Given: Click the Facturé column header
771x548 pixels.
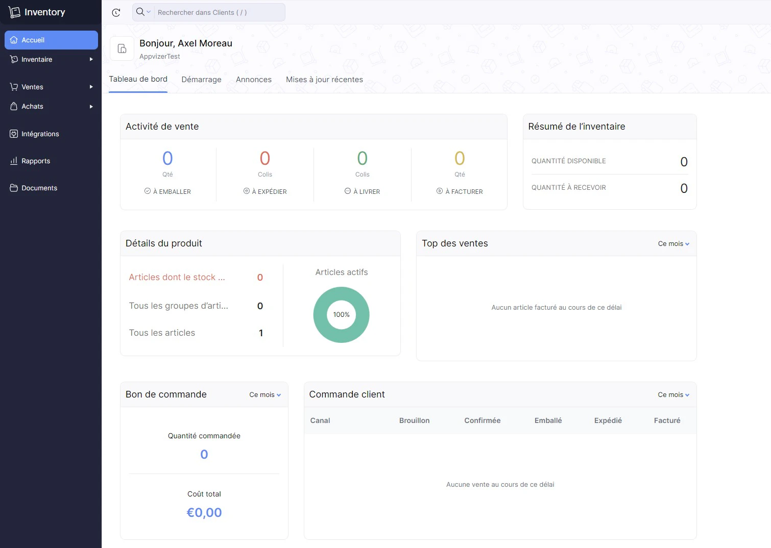Looking at the screenshot, I should pyautogui.click(x=667, y=420).
